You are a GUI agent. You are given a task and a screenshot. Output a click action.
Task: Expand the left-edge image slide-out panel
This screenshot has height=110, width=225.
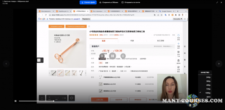click(40, 60)
